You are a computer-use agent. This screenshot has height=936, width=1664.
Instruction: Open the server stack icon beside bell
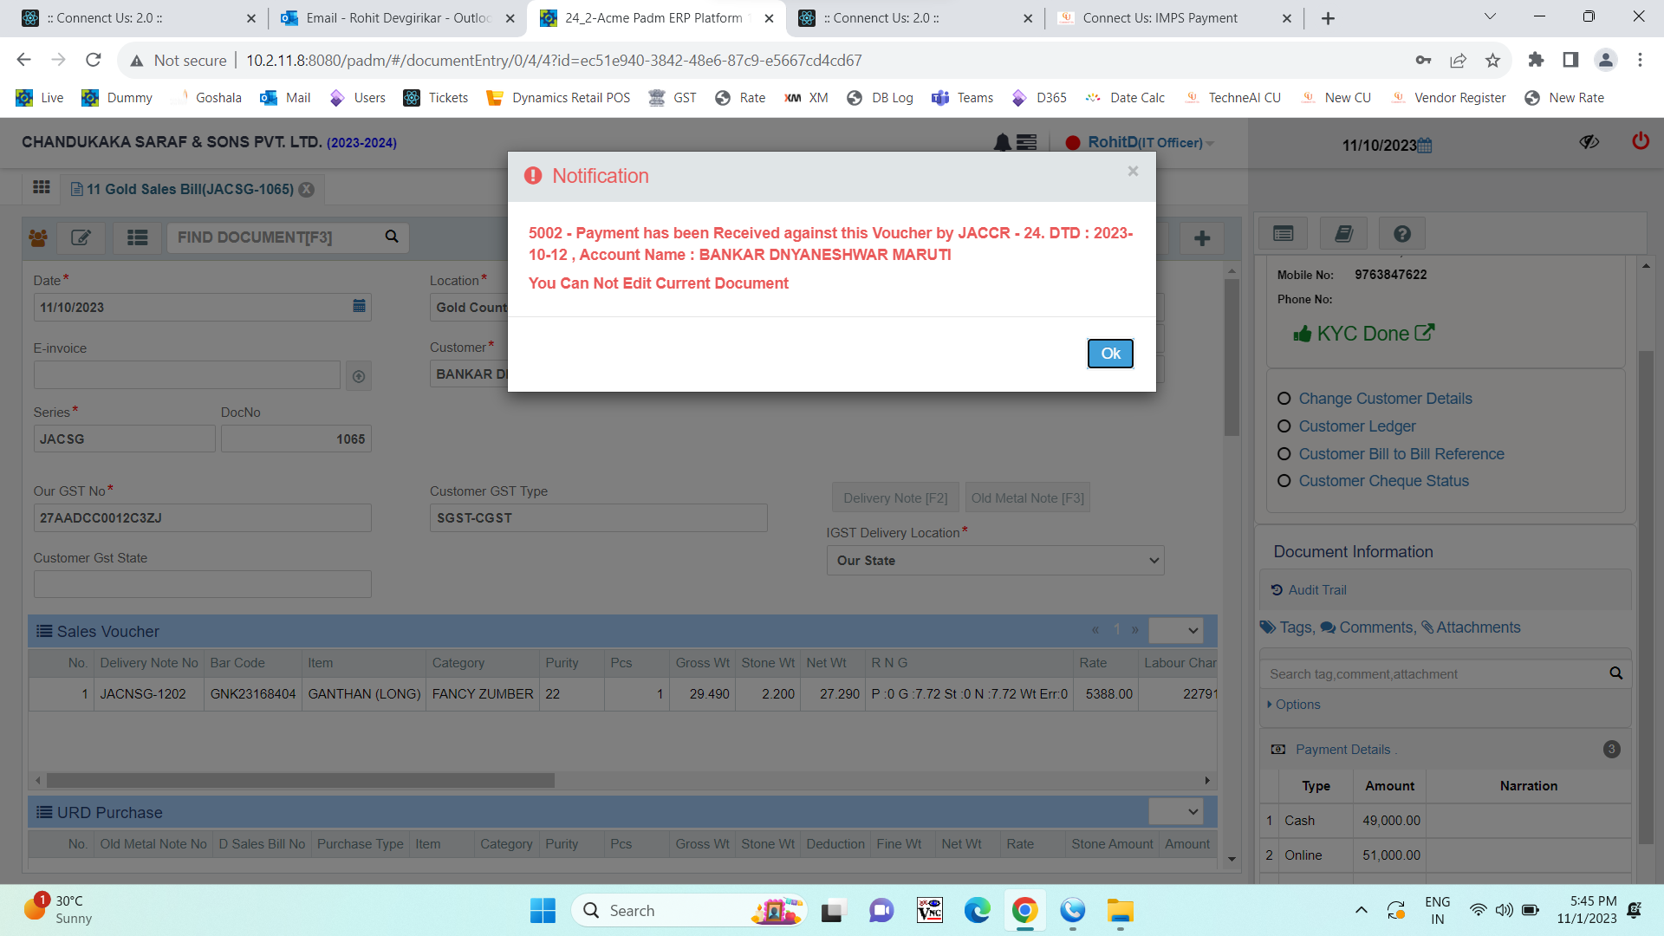click(1027, 142)
